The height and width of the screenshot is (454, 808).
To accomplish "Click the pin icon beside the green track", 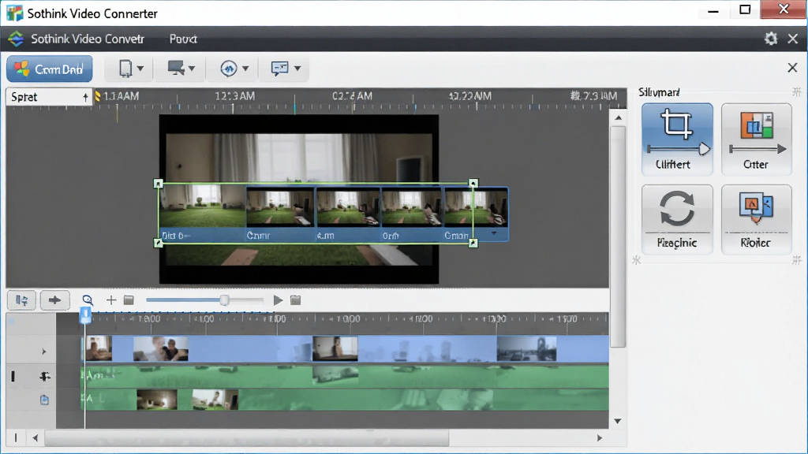I will [x=45, y=377].
